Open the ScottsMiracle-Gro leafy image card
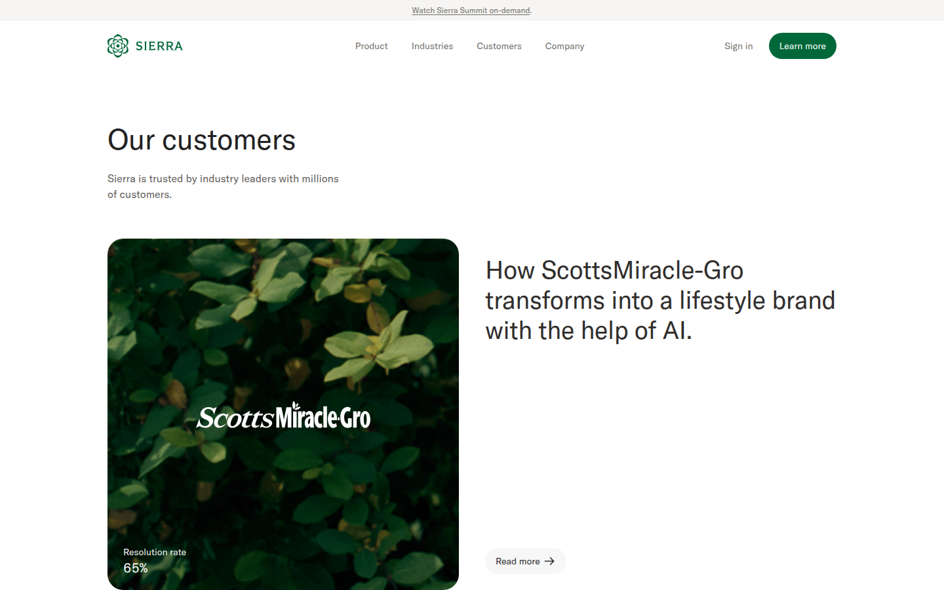 283,414
